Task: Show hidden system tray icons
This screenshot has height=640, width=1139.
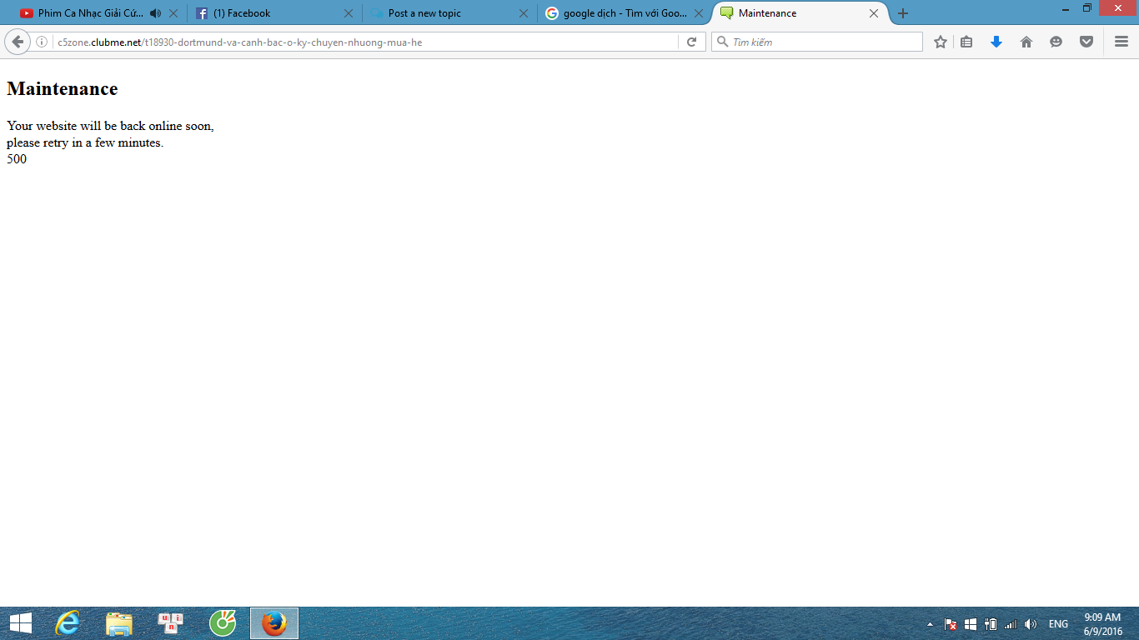Action: tap(931, 624)
